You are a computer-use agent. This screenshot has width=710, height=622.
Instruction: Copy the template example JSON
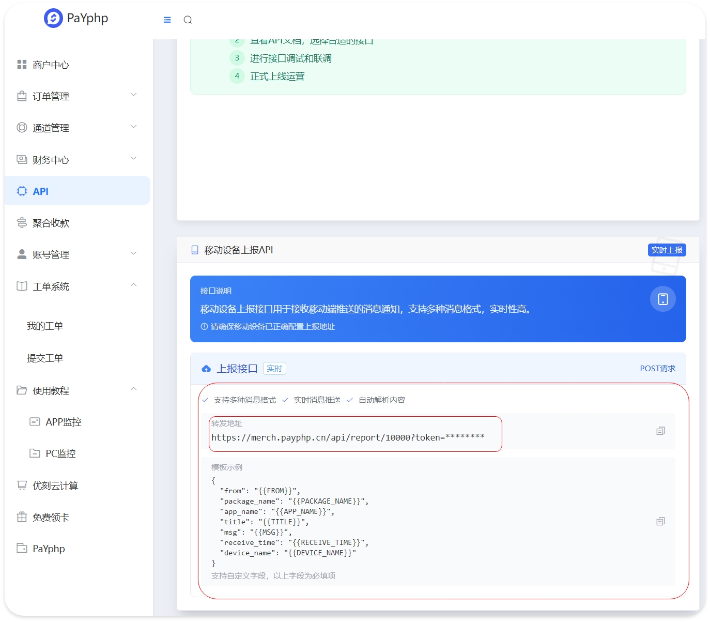point(660,522)
